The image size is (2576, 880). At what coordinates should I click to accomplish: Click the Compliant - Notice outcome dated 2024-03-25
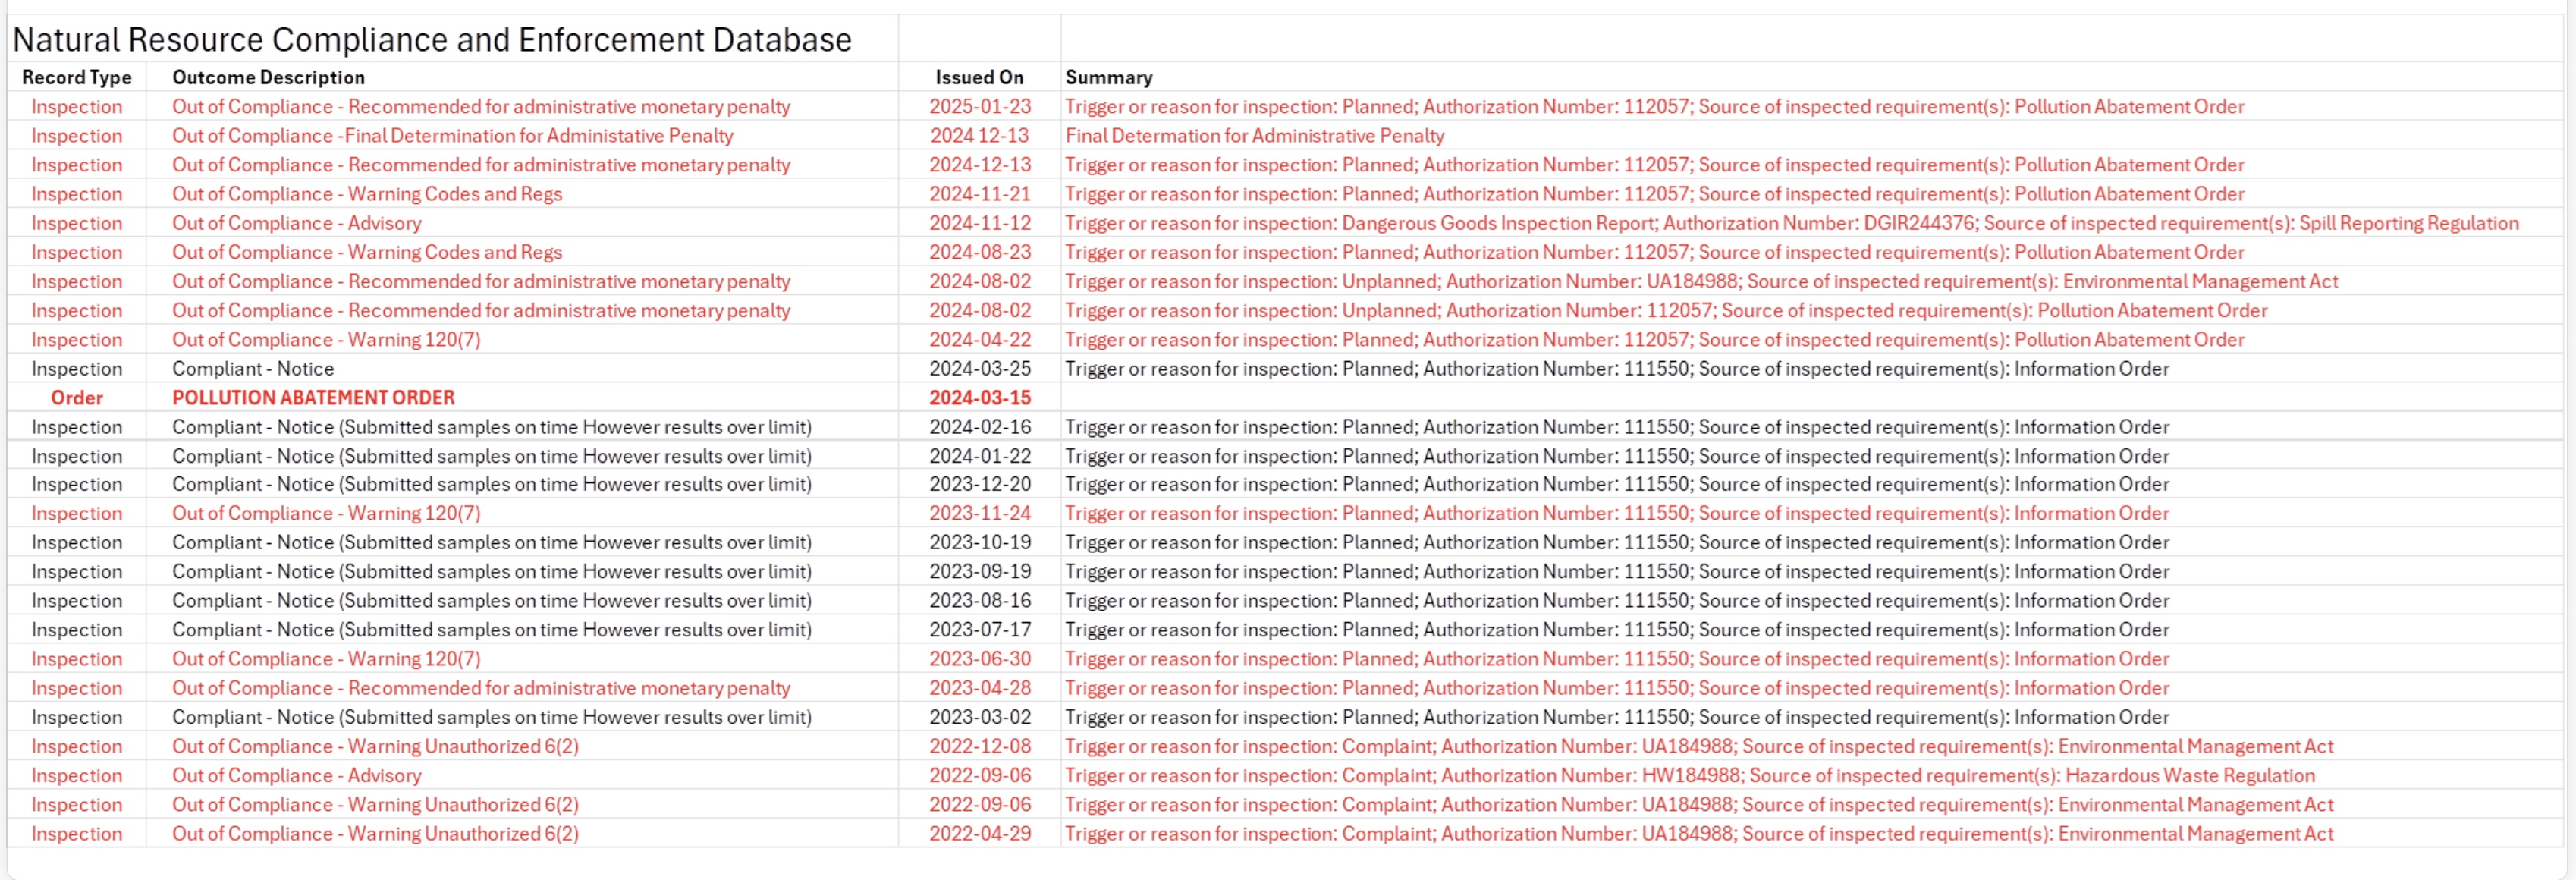(253, 369)
